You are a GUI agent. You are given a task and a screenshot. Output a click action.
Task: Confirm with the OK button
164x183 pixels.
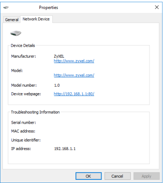89,176
